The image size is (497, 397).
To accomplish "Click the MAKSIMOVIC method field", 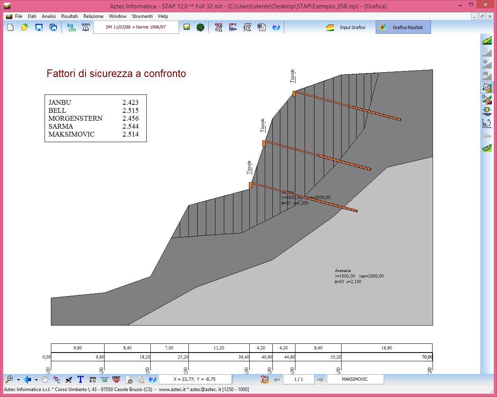I will (x=355, y=380).
